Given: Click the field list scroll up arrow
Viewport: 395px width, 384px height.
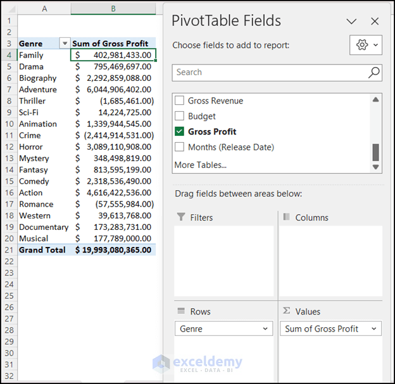Looking at the screenshot, I should (375, 100).
